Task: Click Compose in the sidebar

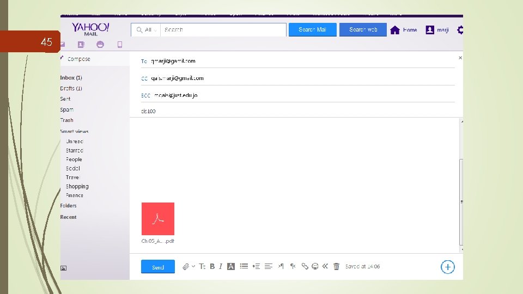Action: (78, 59)
